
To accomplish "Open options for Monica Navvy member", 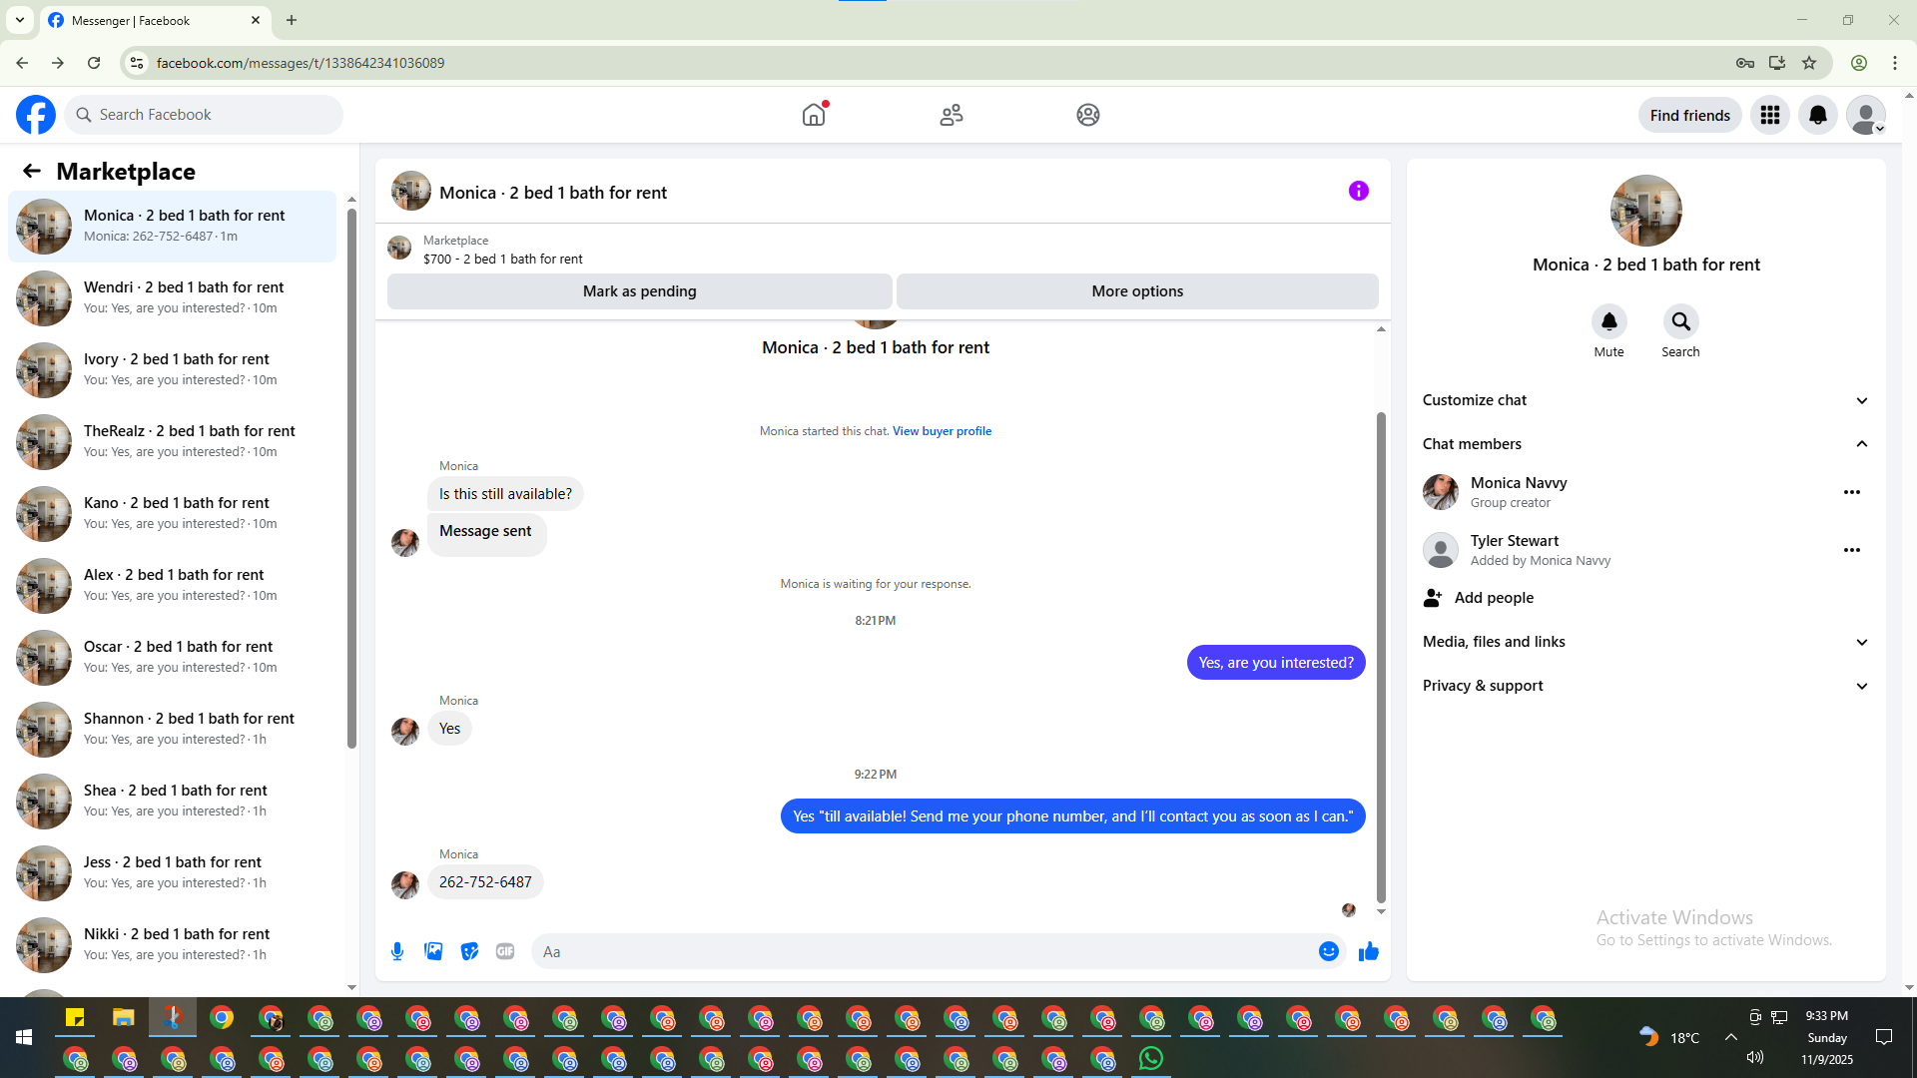I will tap(1852, 492).
